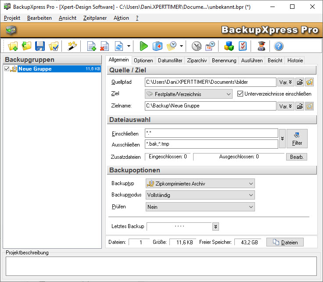This screenshot has width=323, height=282.
Task: Click the Freier Speicher 43,2 GB value
Action: click(249, 242)
